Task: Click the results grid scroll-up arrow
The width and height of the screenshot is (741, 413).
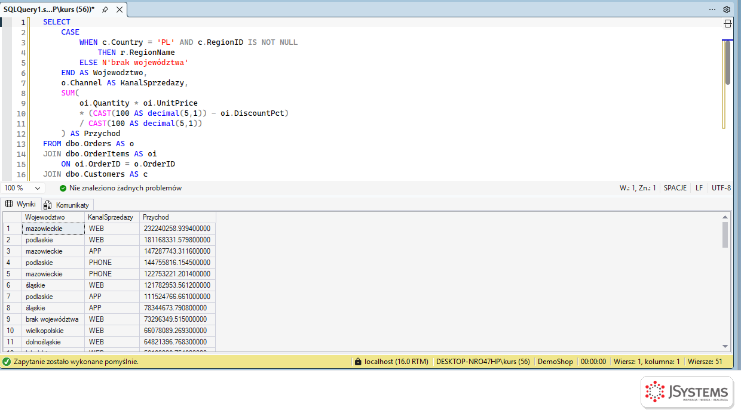Action: click(x=725, y=217)
